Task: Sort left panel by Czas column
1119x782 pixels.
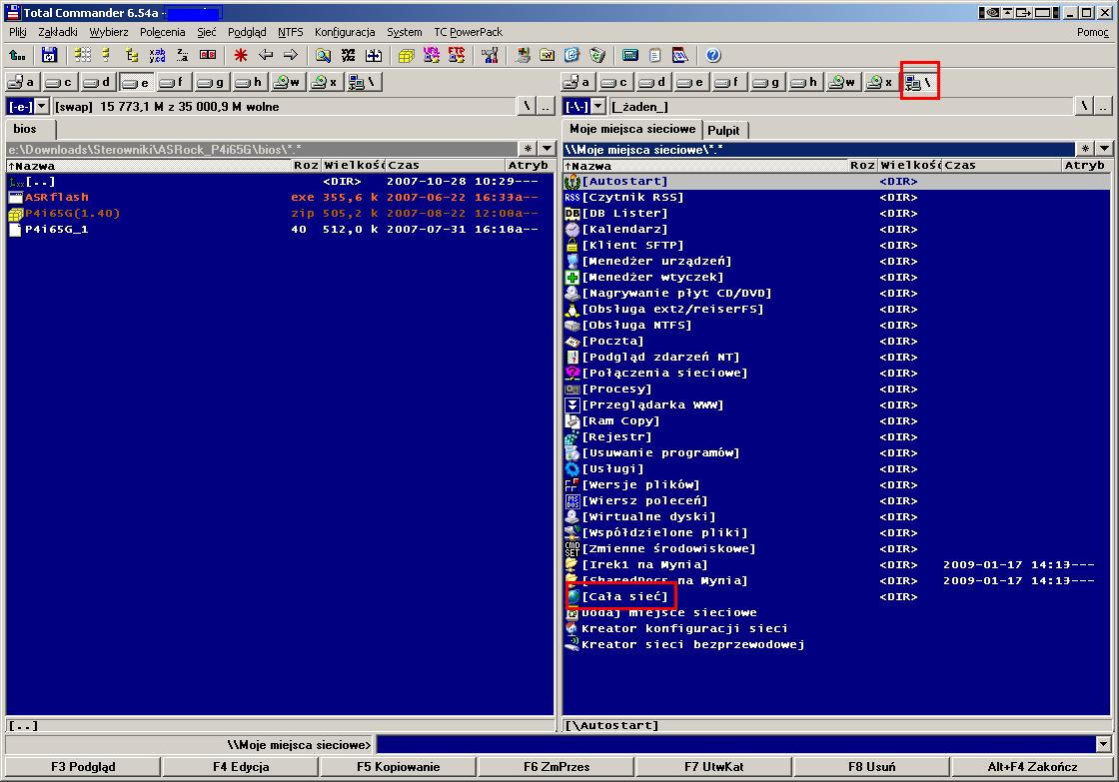Action: [445, 166]
